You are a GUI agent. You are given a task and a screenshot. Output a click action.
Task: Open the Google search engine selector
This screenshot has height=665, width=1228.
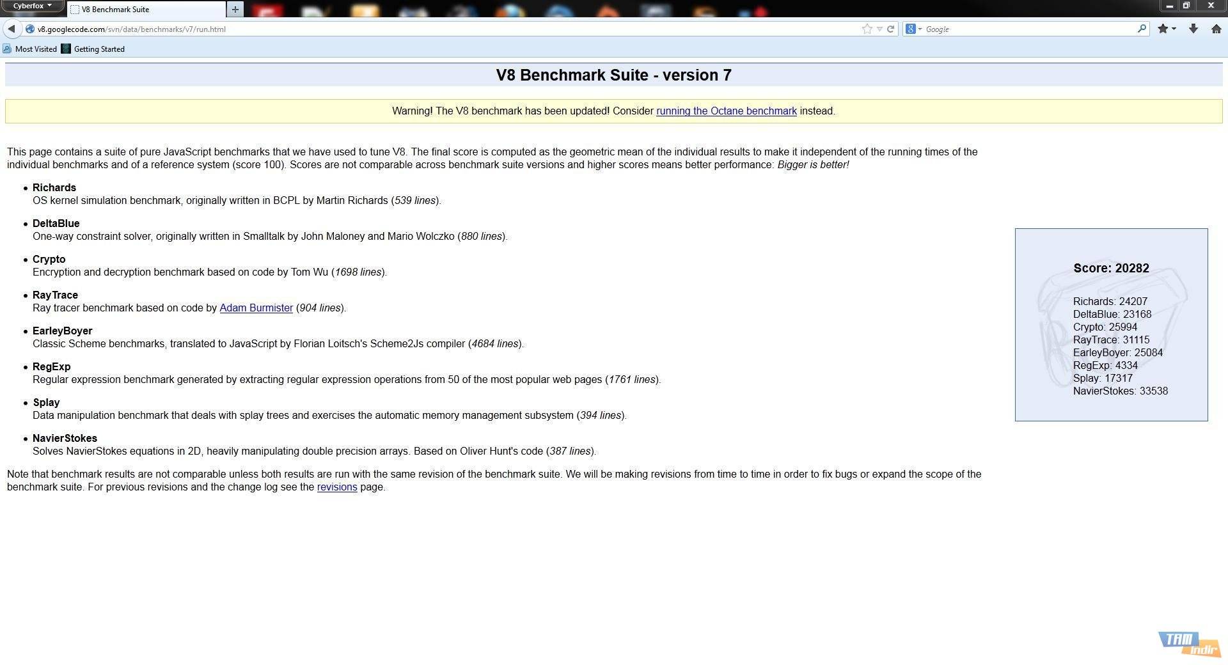(913, 29)
